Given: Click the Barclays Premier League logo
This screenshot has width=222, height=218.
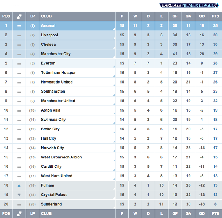Looking at the screenshot, I should 189,5.
